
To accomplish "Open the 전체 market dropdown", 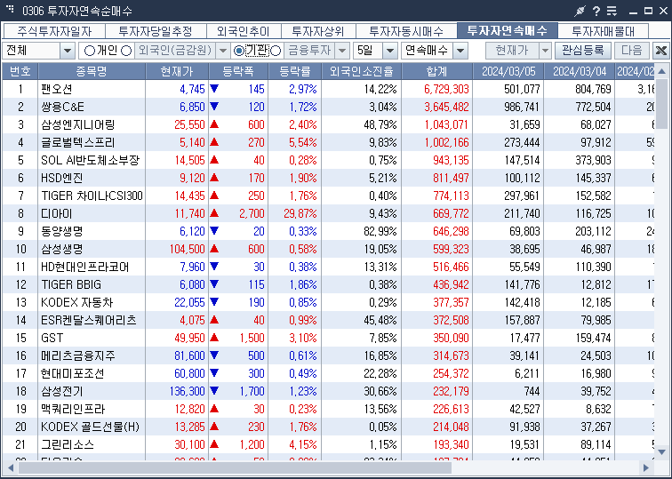I will pyautogui.click(x=68, y=51).
